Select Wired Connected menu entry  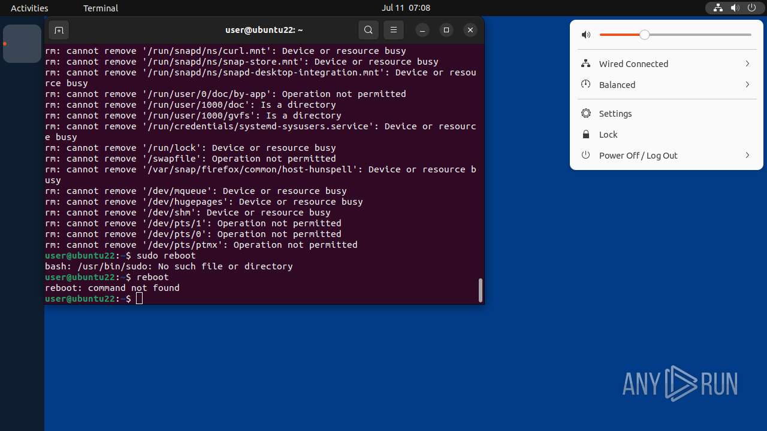(x=666, y=63)
